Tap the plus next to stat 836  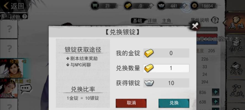click(216, 92)
